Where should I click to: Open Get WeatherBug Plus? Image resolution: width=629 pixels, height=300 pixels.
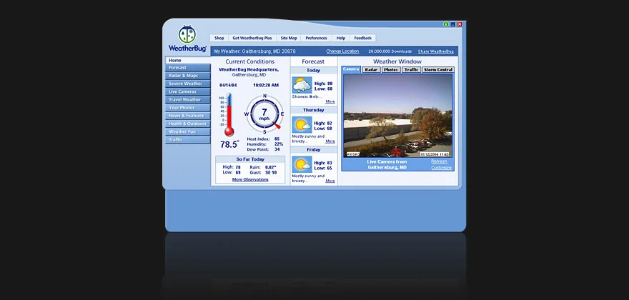[252, 38]
